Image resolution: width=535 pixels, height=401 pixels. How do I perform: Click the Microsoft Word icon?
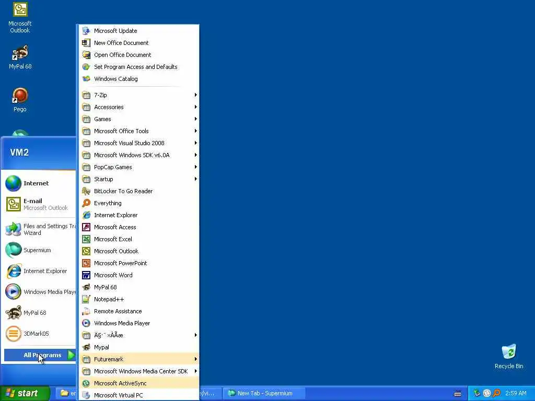click(86, 275)
